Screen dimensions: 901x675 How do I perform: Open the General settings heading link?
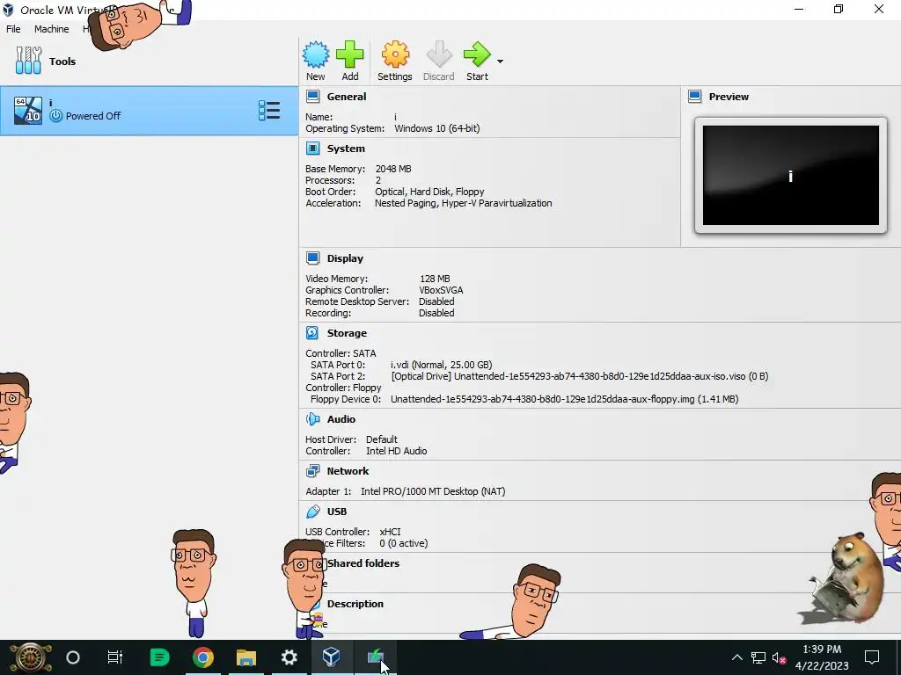347,97
